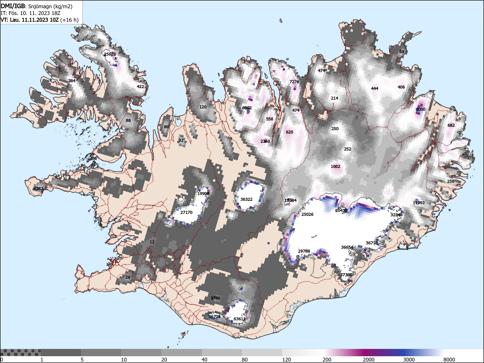Screen dimensions: 484x363
Task: Click the snow value 25628 in the Westfjords
Action: (x=110, y=54)
